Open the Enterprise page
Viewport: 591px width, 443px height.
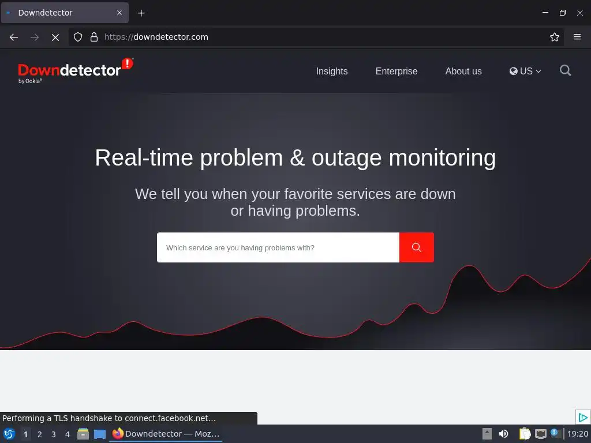[397, 71]
